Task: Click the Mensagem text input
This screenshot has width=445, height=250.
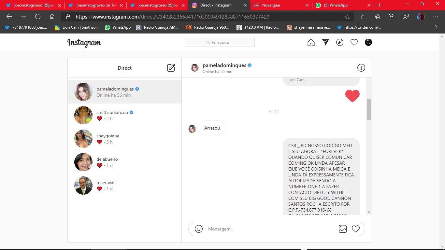Action: point(270,229)
